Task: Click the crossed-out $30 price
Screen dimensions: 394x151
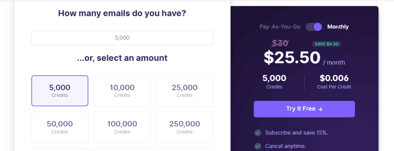Action: [x=280, y=43]
